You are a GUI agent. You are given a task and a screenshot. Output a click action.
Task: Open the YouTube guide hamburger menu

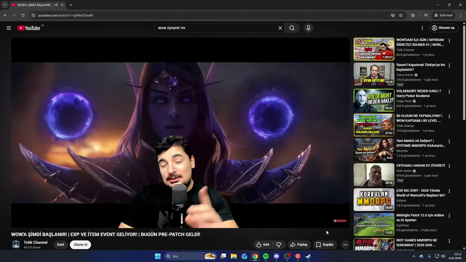point(9,28)
